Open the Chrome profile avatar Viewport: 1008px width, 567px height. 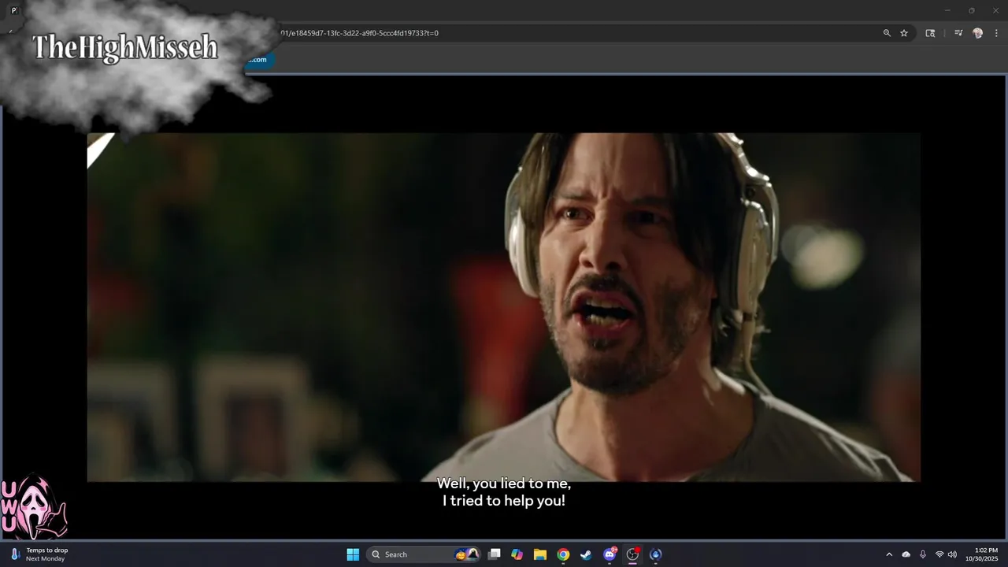pyautogui.click(x=978, y=33)
